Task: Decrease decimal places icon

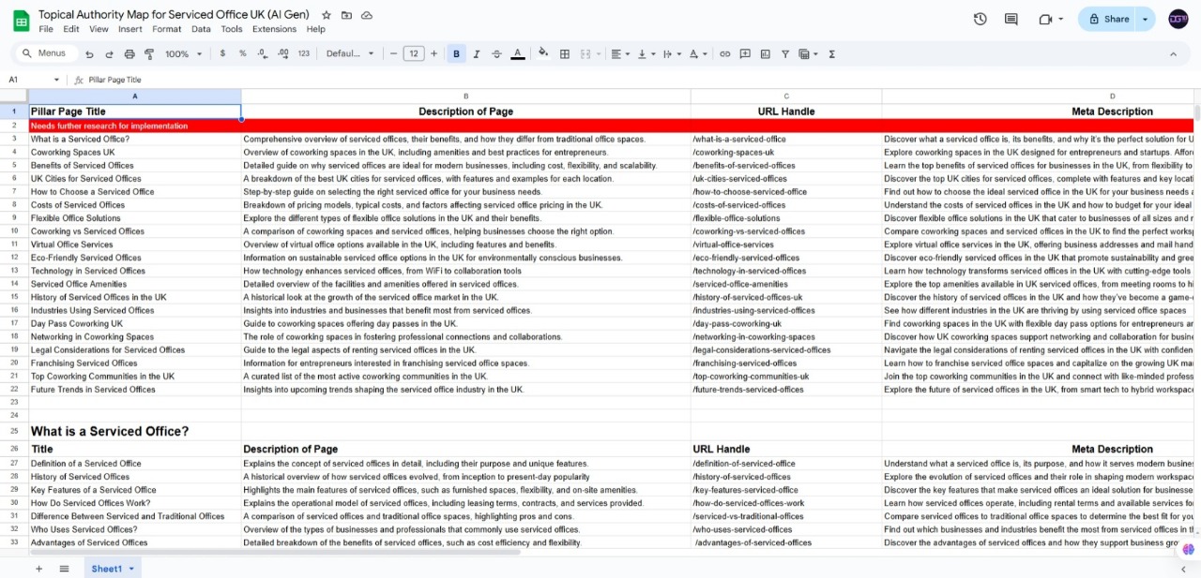Action: [263, 53]
